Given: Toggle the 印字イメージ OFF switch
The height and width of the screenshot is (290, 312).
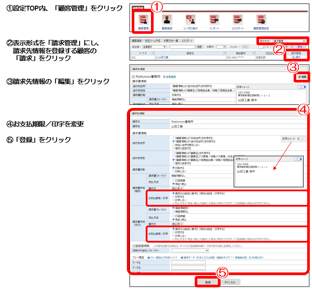Looking at the screenshot, I should [x=301, y=138].
